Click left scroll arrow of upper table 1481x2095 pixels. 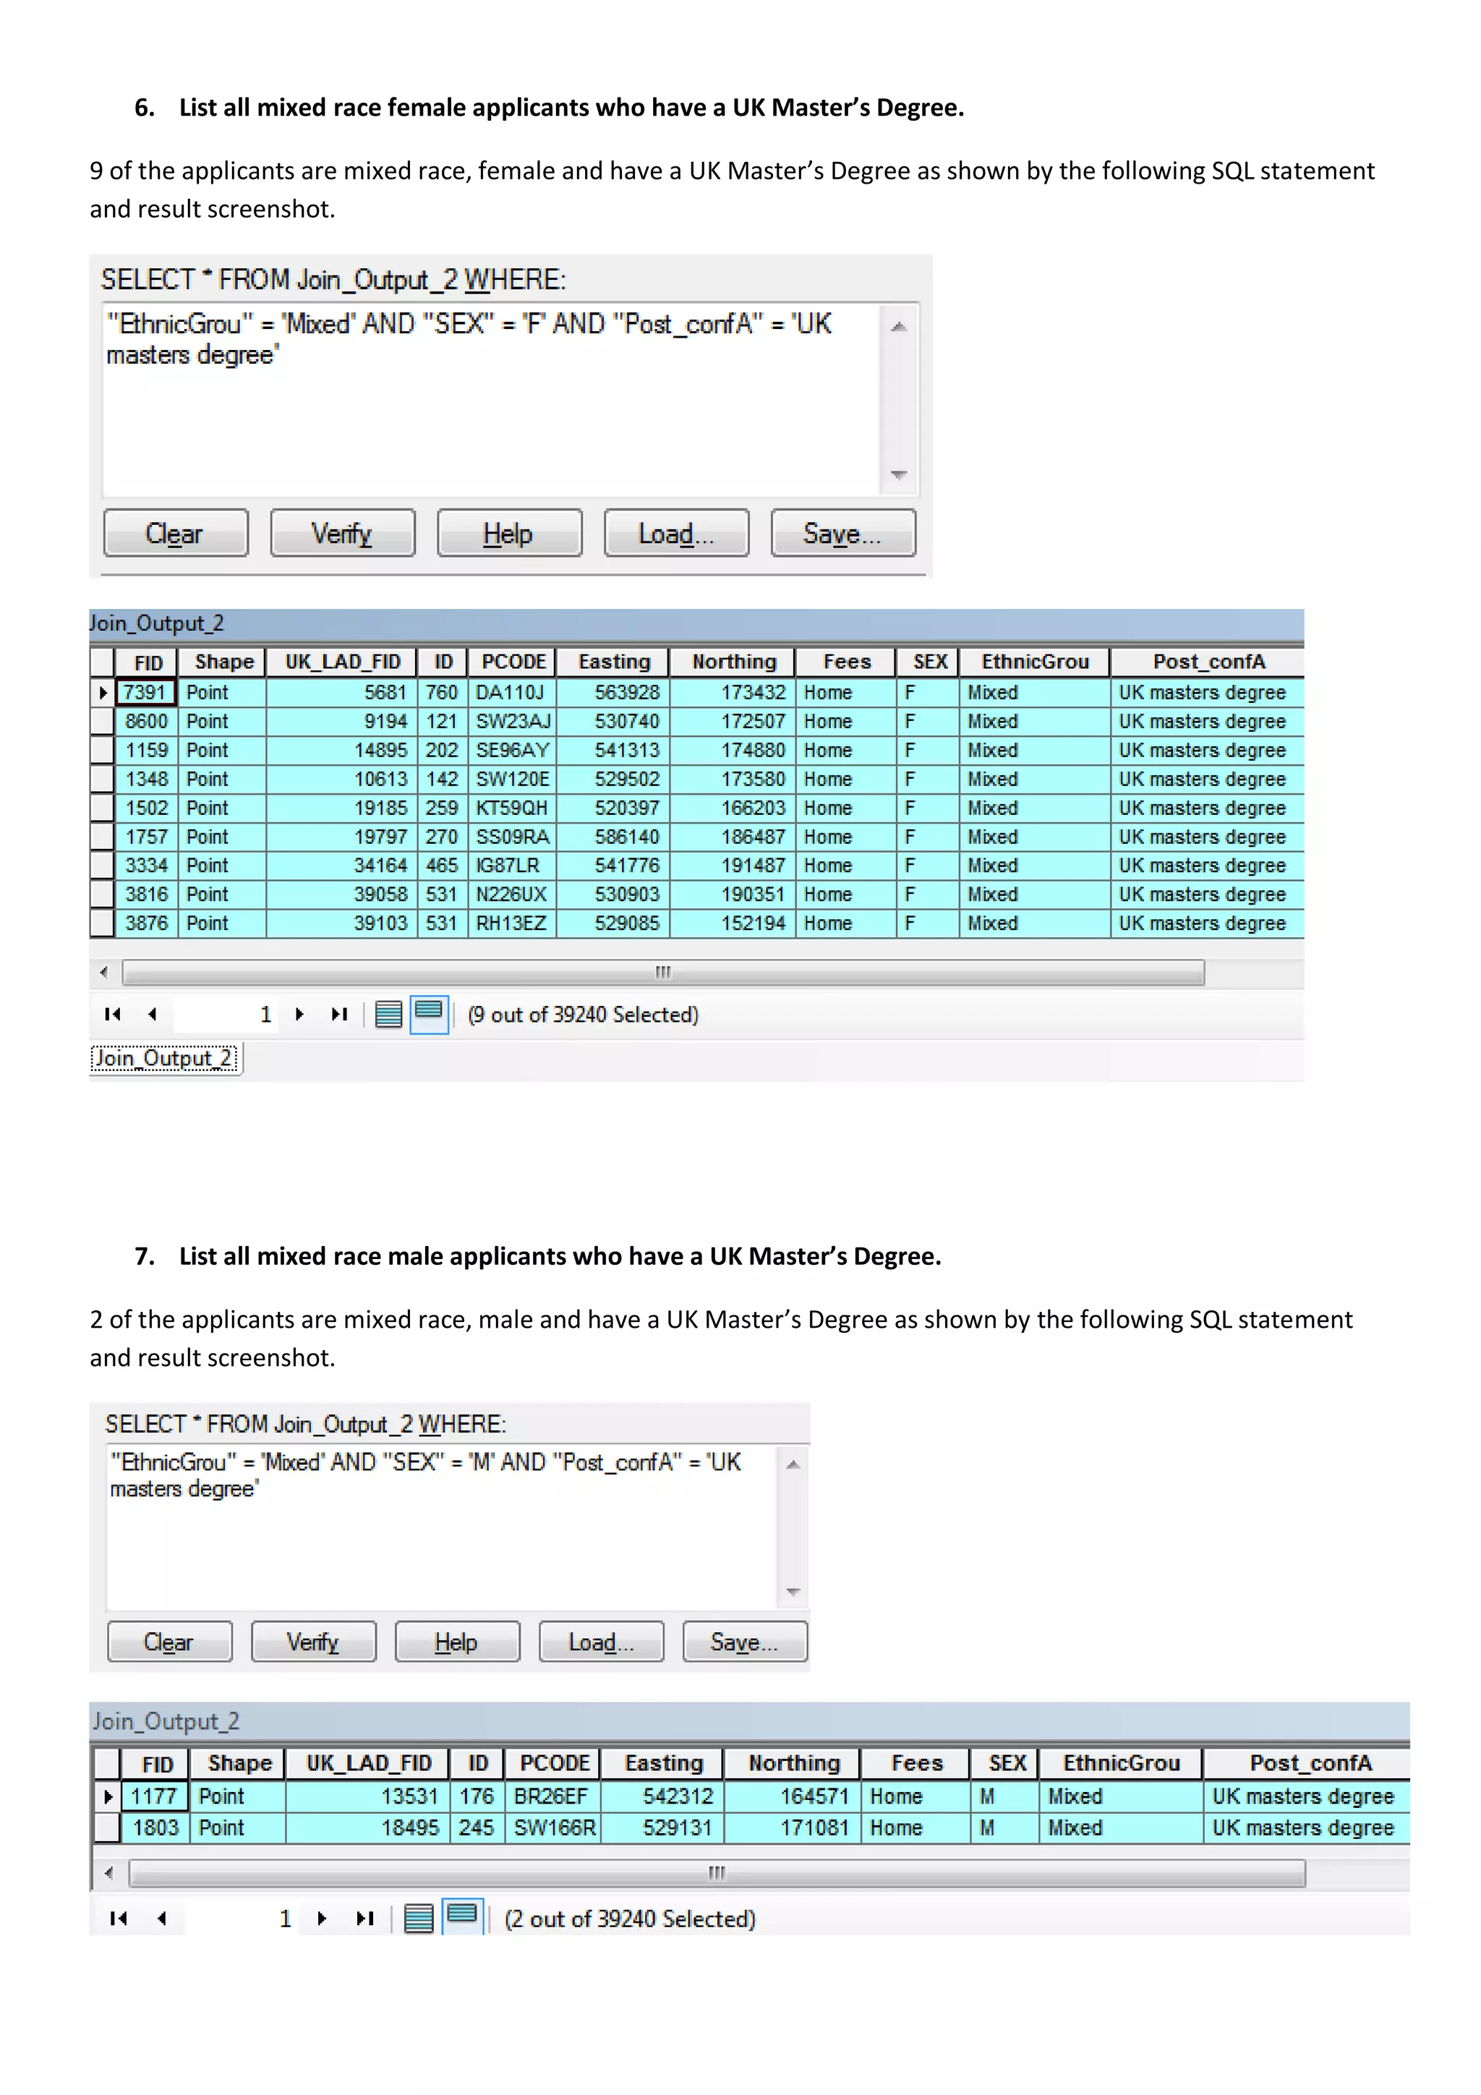pos(104,972)
